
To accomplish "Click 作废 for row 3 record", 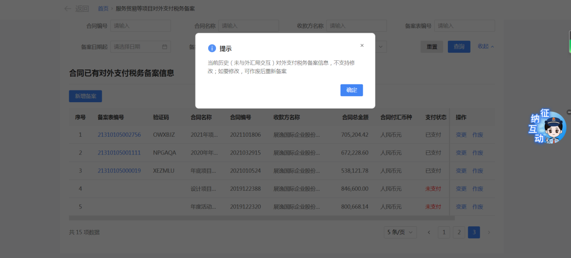I will coord(477,171).
